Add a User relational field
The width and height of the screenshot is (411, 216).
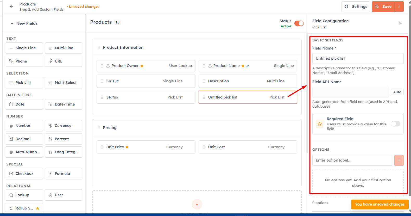pyautogui.click(x=64, y=195)
